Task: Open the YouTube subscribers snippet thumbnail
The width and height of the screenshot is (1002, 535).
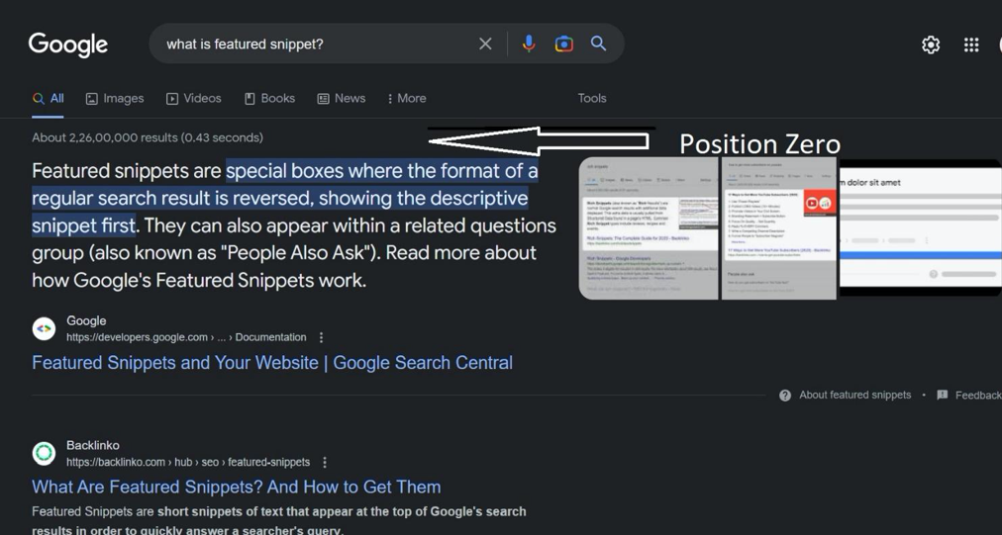Action: [x=779, y=228]
